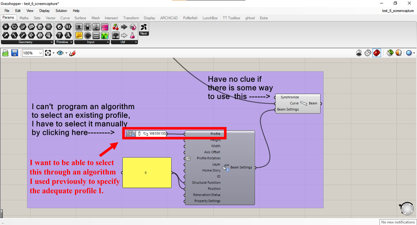
Task: Open the File menu
Action: (x=7, y=10)
